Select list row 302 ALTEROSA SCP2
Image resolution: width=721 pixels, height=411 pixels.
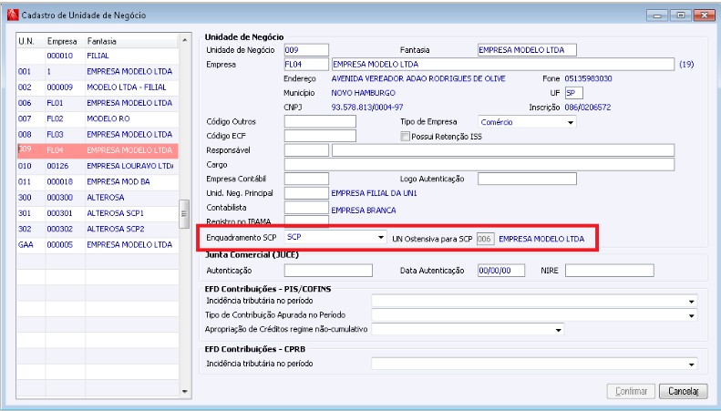pos(98,229)
